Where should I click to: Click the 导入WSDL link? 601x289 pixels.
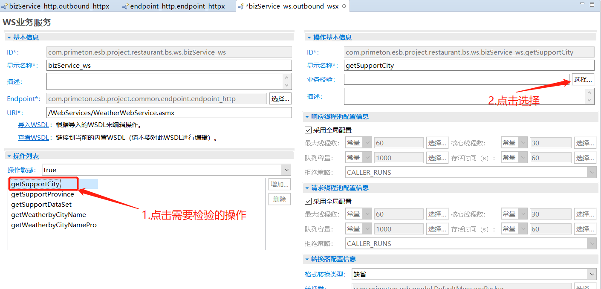pyautogui.click(x=33, y=125)
